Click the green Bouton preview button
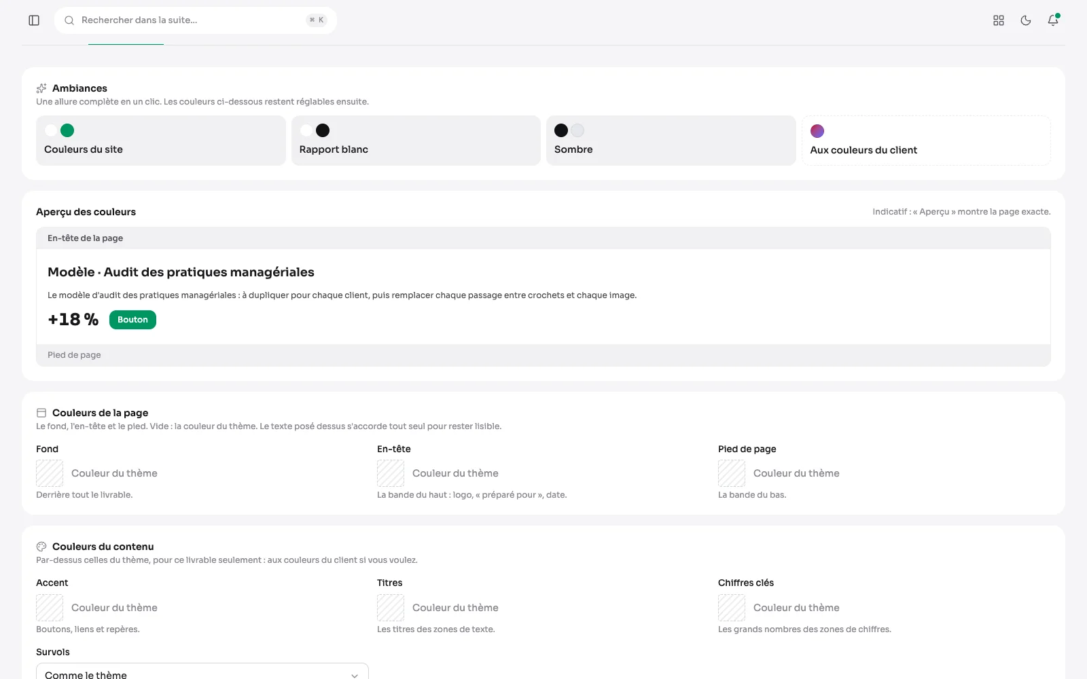The width and height of the screenshot is (1087, 679). point(132,320)
